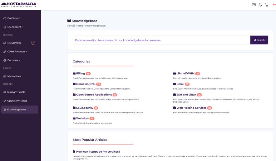Open My Invoices page
This screenshot has height=161, width=276.
point(14,76)
